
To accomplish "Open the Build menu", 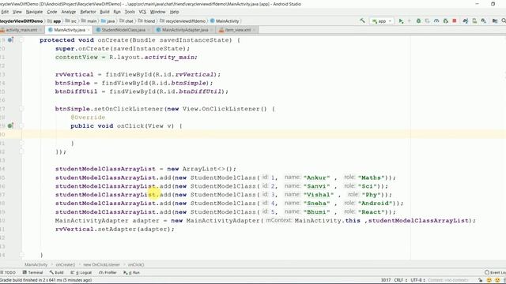I will [x=104, y=12].
